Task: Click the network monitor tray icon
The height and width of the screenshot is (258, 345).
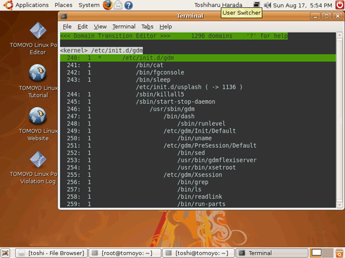Action: coord(256,5)
